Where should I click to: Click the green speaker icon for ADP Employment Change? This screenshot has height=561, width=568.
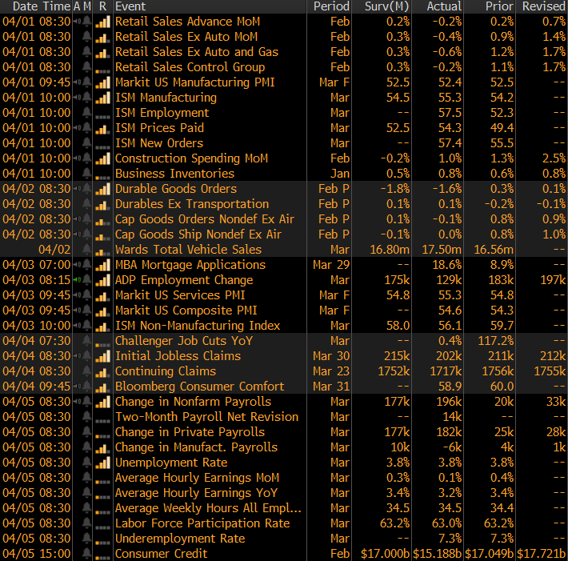click(76, 280)
